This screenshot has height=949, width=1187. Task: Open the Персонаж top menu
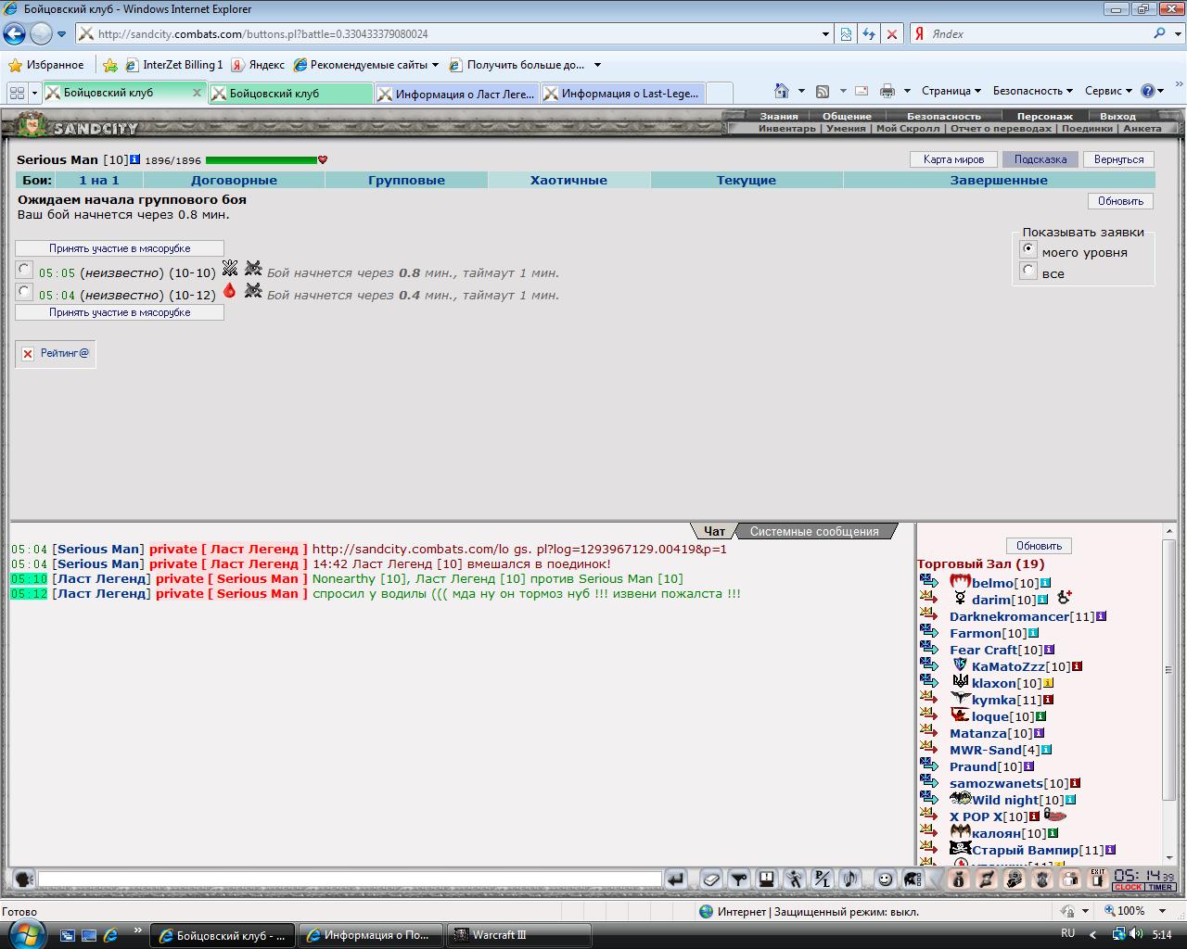(1044, 117)
